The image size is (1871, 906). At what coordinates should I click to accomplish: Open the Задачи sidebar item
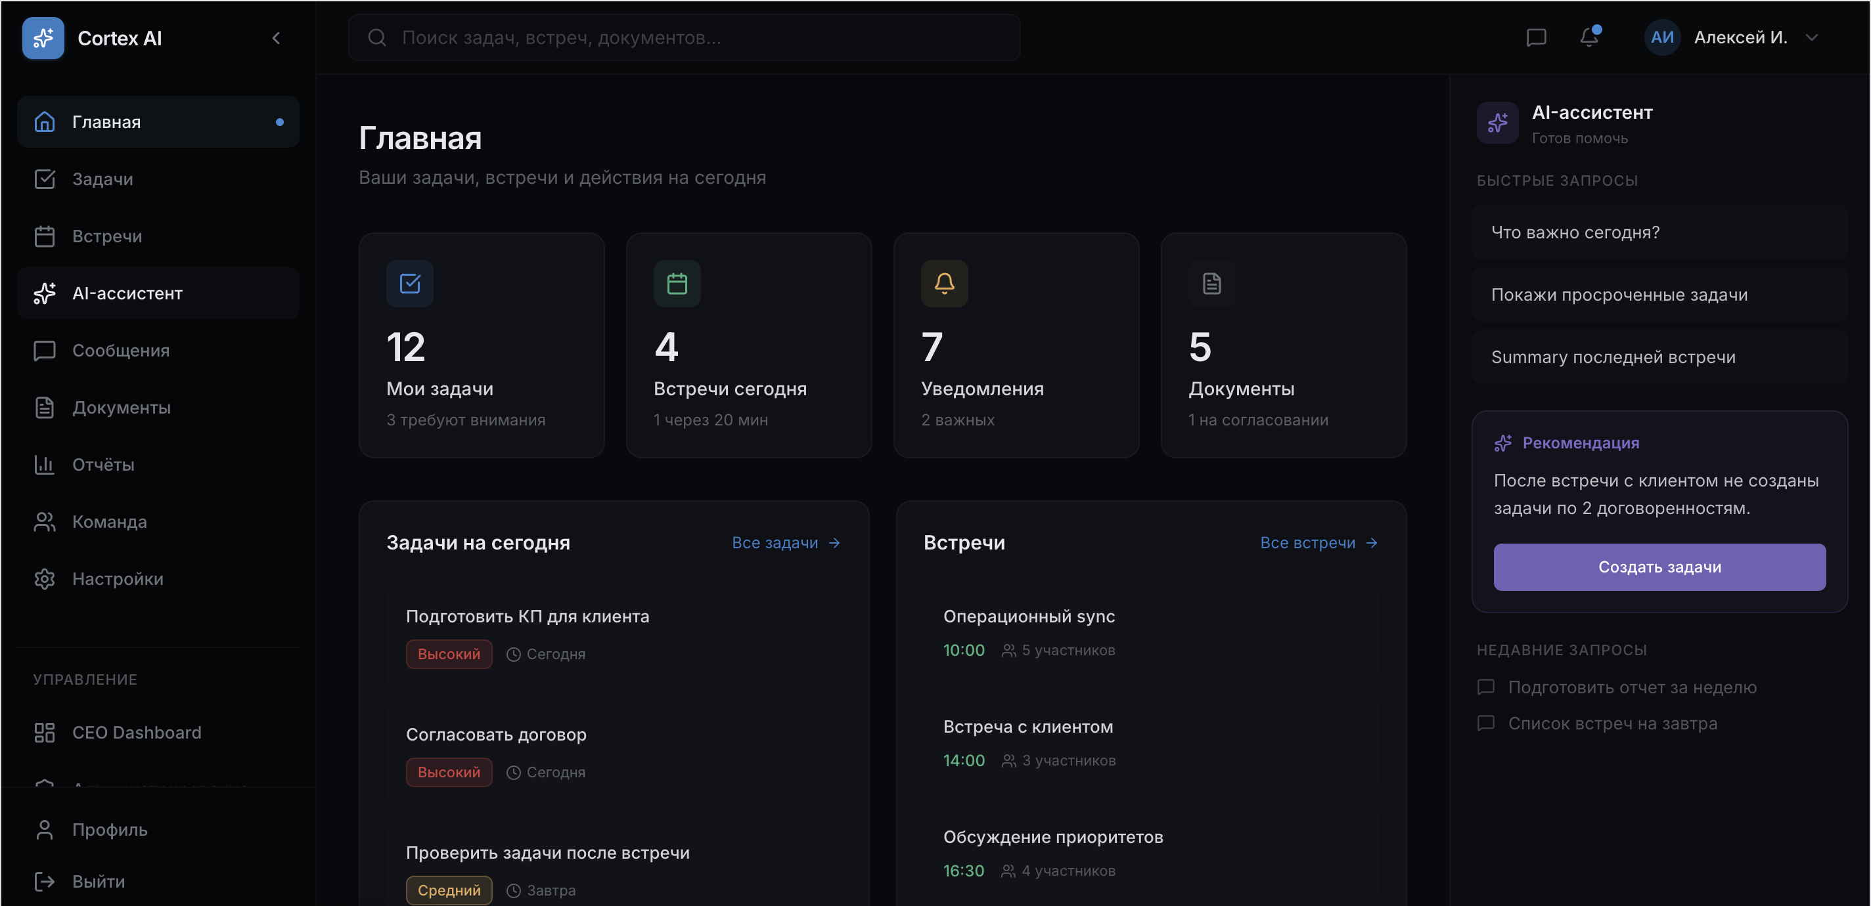click(158, 179)
